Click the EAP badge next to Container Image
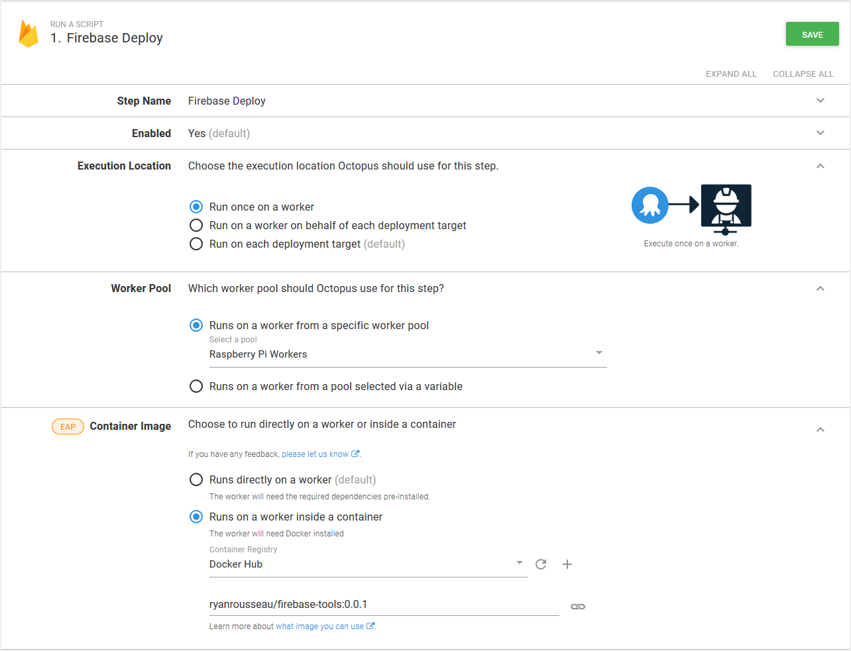 click(x=68, y=426)
